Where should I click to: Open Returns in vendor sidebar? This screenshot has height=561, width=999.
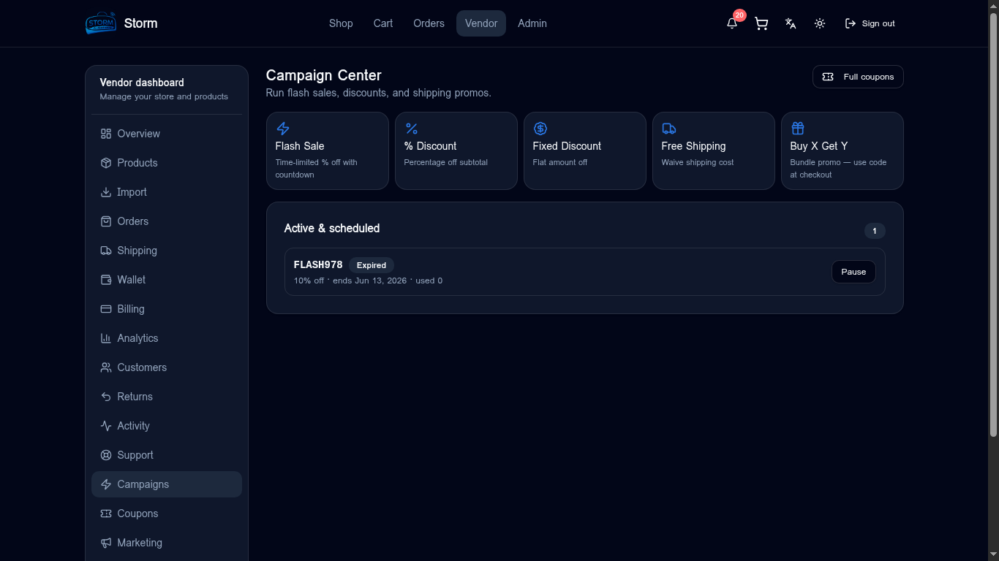(x=167, y=397)
